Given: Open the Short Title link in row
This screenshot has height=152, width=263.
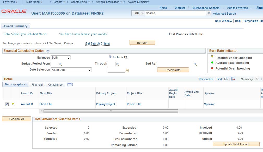Looking at the screenshot, I should pyautogui.click(x=46, y=104).
